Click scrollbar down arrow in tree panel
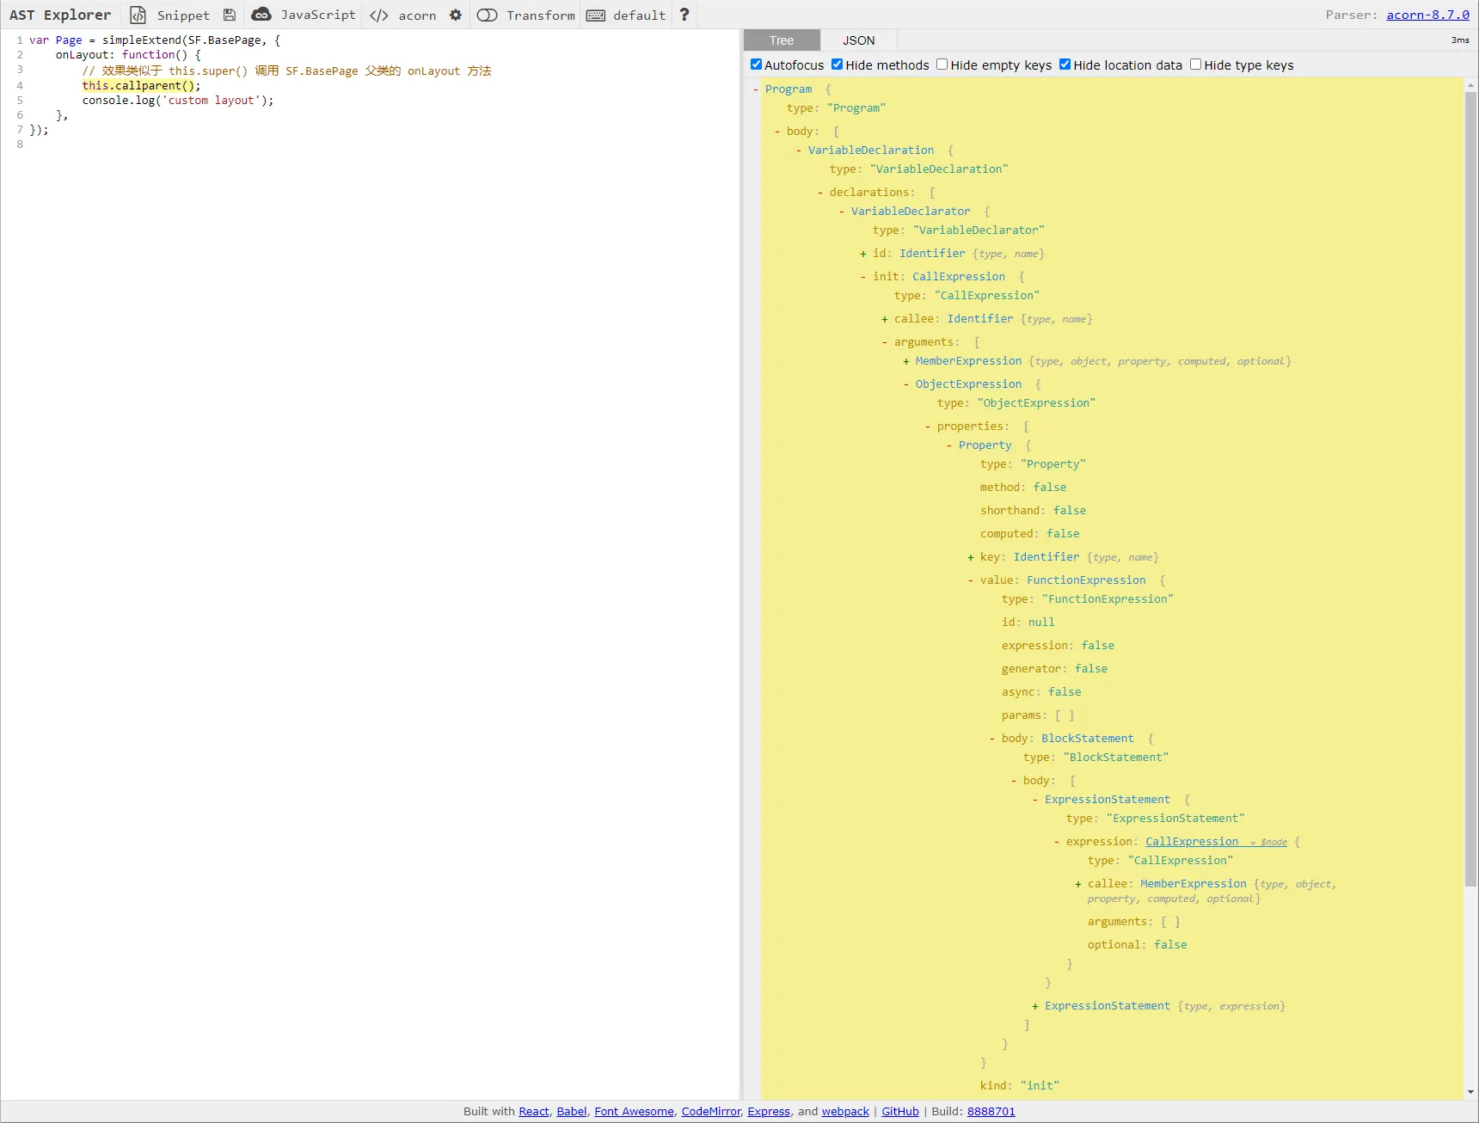Image resolution: width=1479 pixels, height=1123 pixels. 1470,1092
